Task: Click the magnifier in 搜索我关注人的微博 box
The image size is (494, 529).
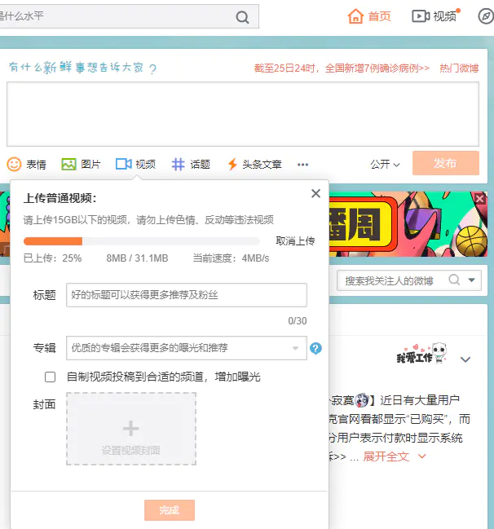Action: point(454,280)
